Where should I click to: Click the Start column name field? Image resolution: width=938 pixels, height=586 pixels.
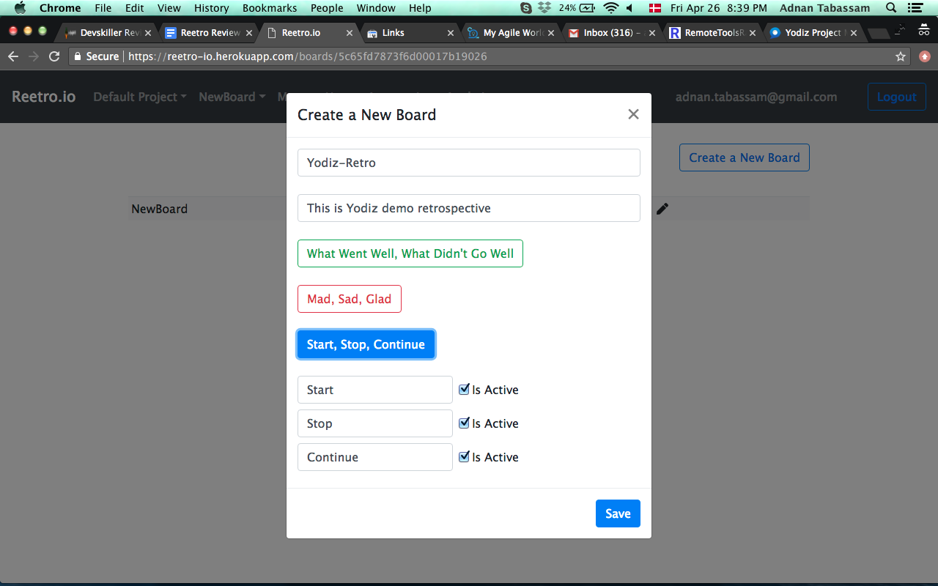pos(375,390)
